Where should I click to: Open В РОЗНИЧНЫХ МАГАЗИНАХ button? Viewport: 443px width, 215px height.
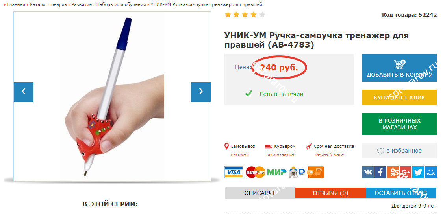(x=400, y=124)
